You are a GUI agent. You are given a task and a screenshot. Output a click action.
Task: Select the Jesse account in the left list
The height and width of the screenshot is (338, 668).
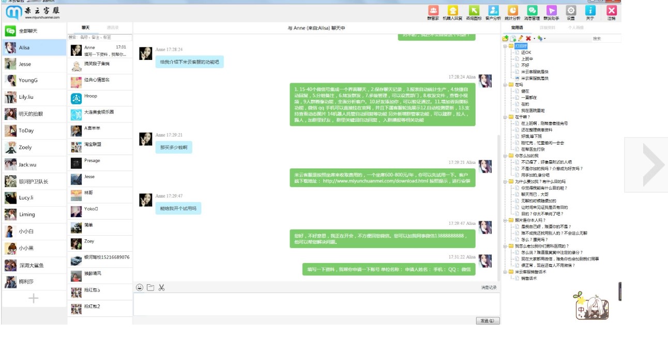click(34, 64)
